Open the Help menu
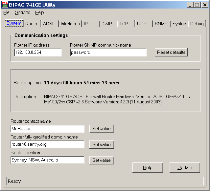Image resolution: width=210 pixels, height=191 pixels. pyautogui.click(x=39, y=12)
